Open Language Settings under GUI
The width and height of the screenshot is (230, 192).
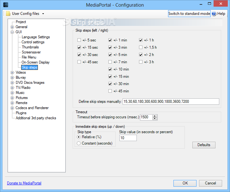(x=36, y=37)
